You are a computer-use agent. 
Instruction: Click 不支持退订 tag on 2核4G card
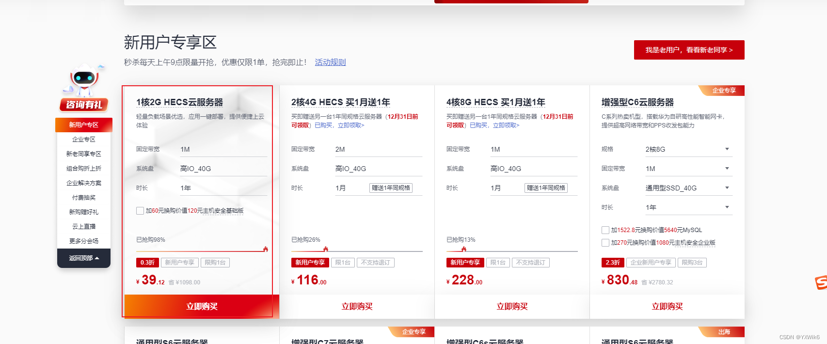coord(376,263)
